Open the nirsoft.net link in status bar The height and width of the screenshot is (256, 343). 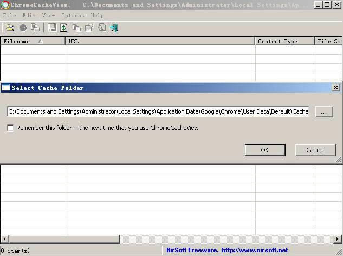coord(255,250)
